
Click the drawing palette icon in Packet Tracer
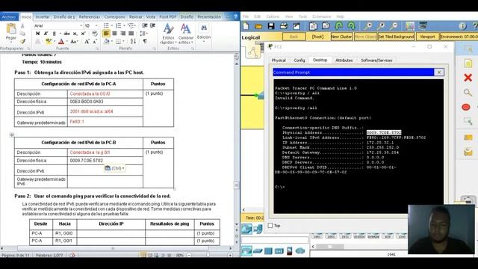410,26
